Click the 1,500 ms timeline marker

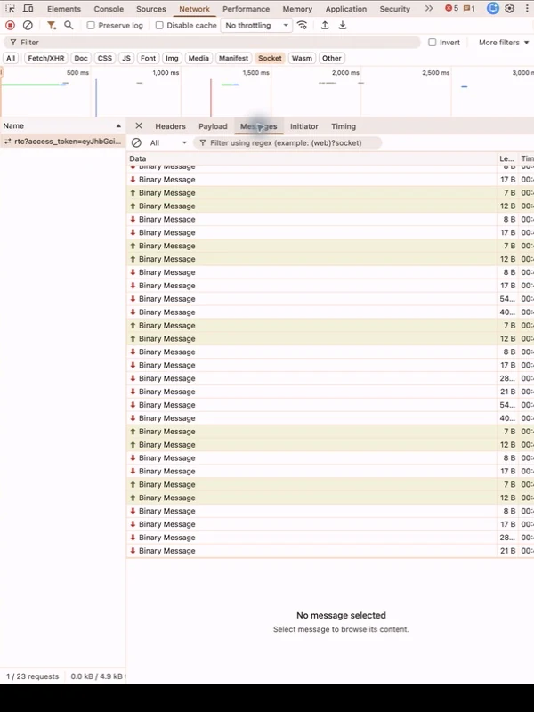pos(255,73)
